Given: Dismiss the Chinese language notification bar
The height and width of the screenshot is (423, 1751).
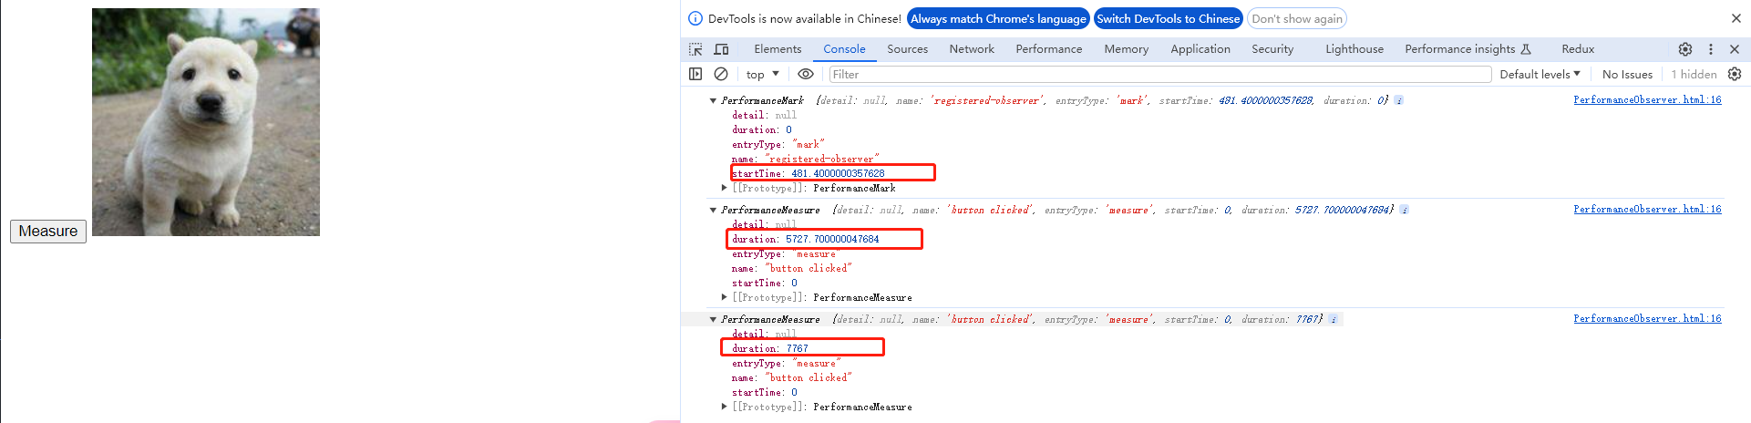Looking at the screenshot, I should point(1736,18).
